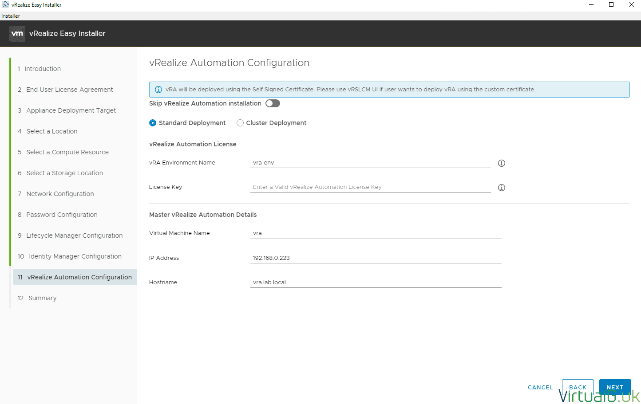
Task: Toggle Skip vRealize Automation installation switch
Action: [273, 103]
